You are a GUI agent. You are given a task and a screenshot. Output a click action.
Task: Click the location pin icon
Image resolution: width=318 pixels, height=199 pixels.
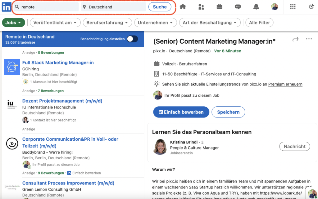[84, 7]
